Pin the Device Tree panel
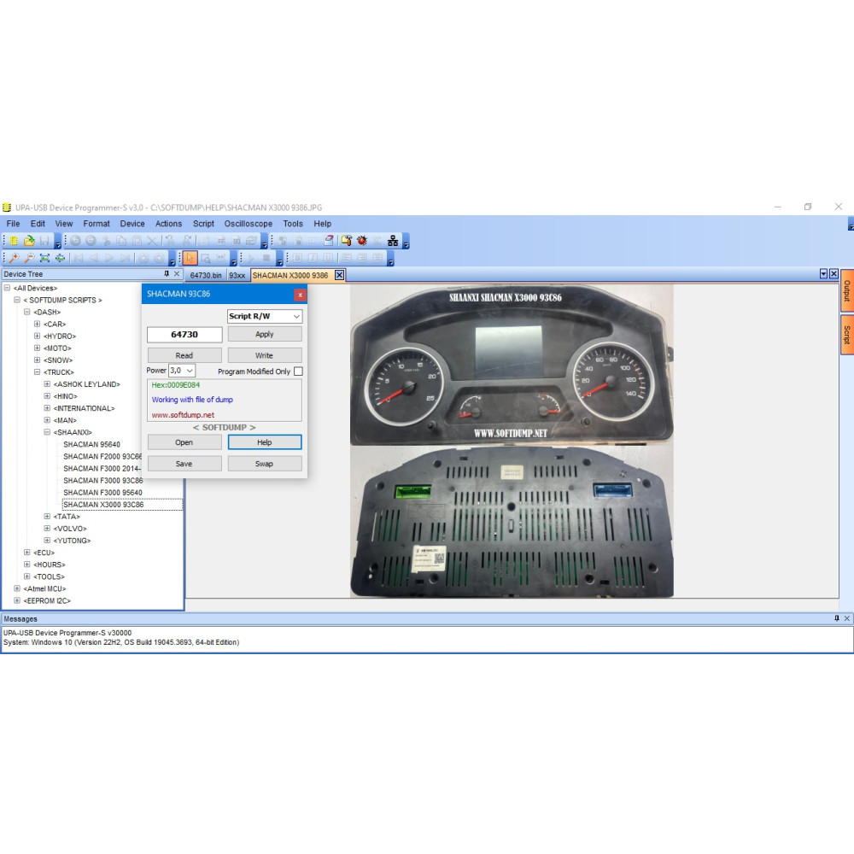The image size is (854, 854). pyautogui.click(x=167, y=274)
